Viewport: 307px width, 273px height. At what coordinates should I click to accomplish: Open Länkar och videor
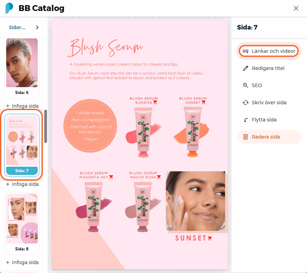(269, 51)
